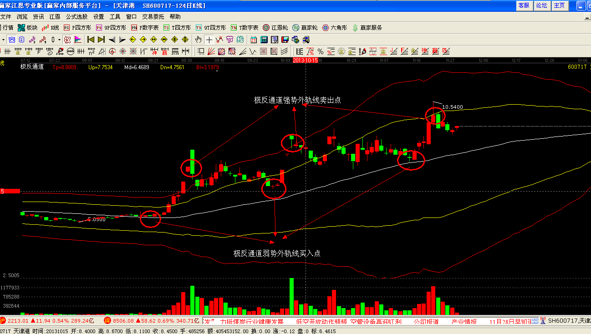Toggle the 板块 sector view
Image resolution: width=591 pixels, height=334 pixels.
(x=28, y=28)
